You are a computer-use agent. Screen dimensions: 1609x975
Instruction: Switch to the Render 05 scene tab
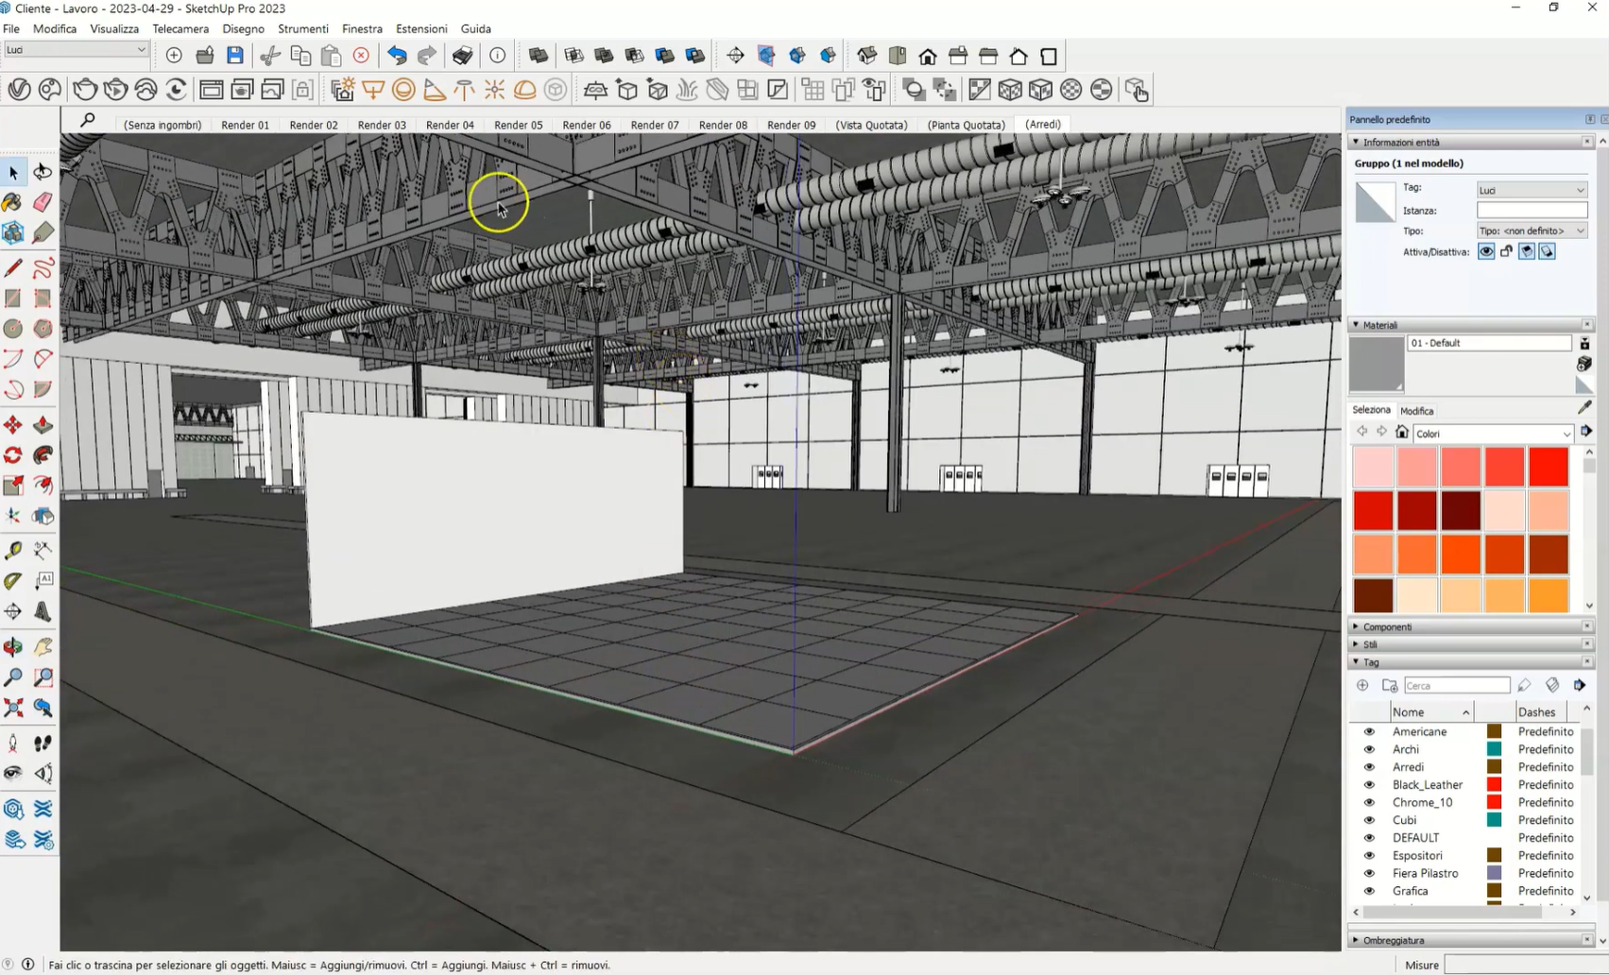point(518,125)
